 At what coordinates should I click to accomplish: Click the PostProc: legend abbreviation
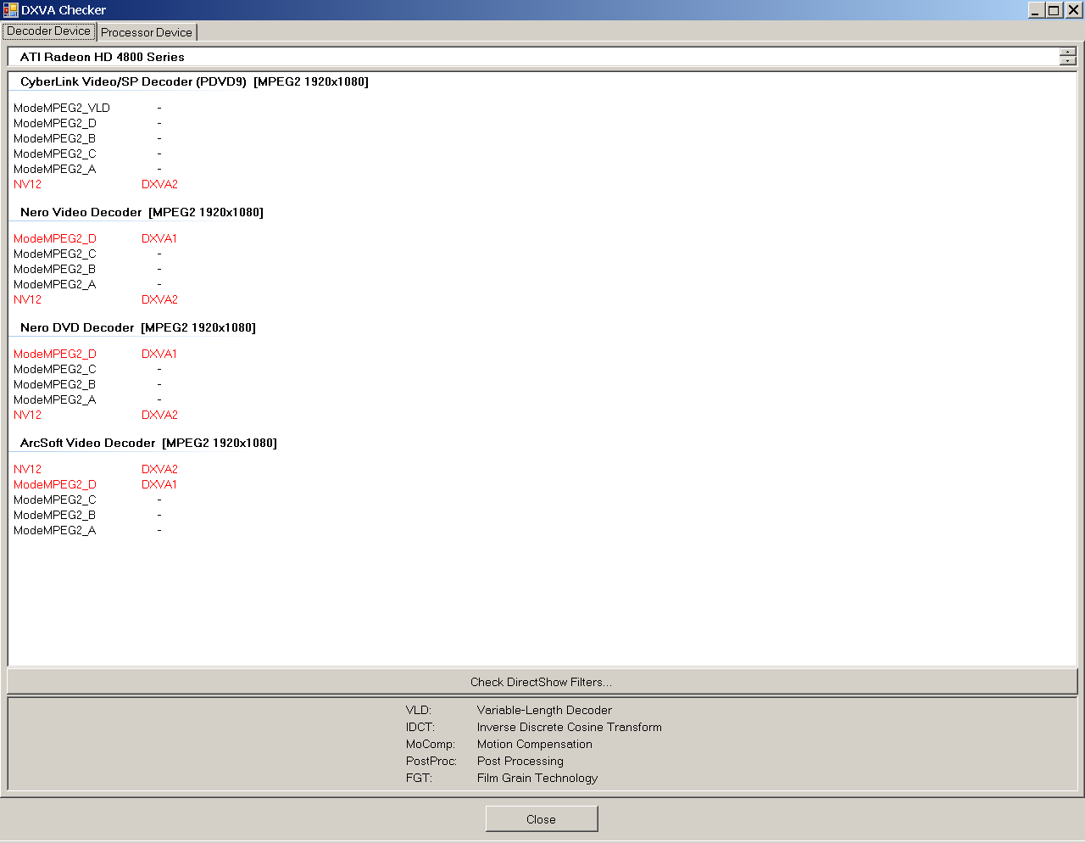tap(431, 762)
